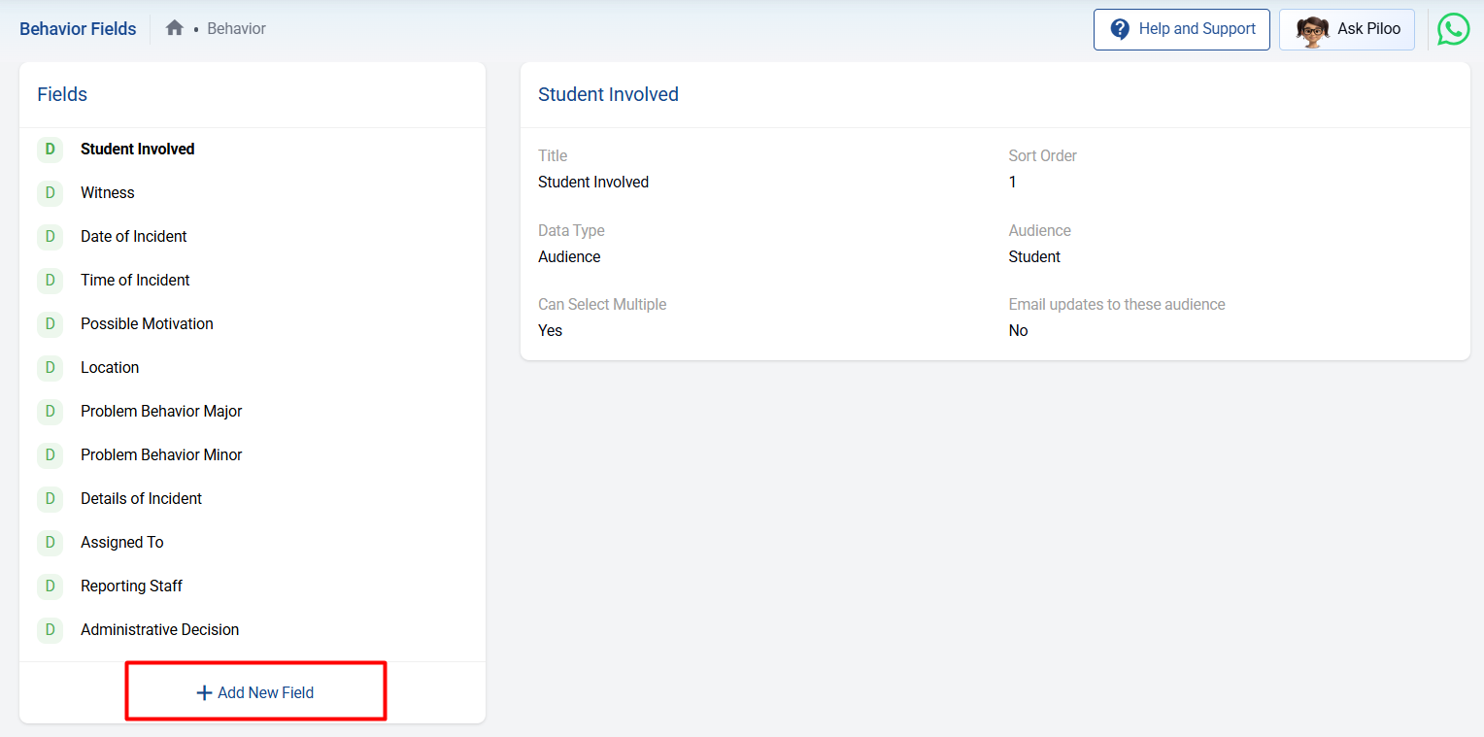Viewport: 1484px width, 737px height.
Task: Click the D badge beside Student Involved
Action: click(50, 150)
